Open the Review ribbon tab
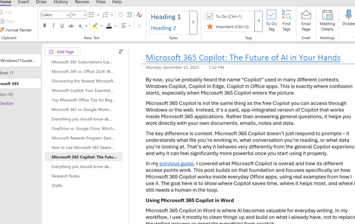 (82, 2)
